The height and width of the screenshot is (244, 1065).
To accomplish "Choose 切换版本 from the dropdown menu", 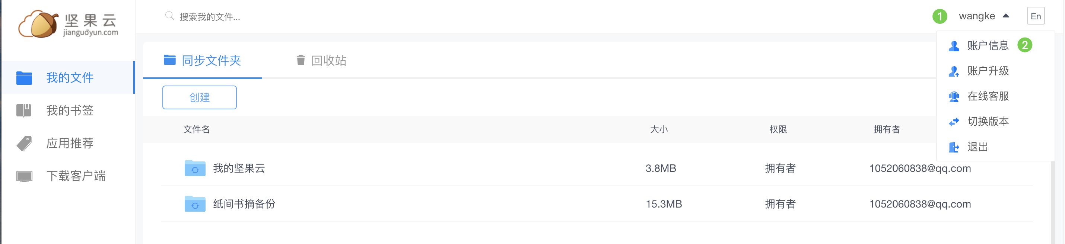I will coord(988,121).
